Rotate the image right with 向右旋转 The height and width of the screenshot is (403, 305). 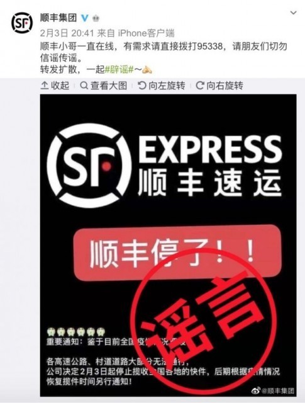click(x=219, y=86)
